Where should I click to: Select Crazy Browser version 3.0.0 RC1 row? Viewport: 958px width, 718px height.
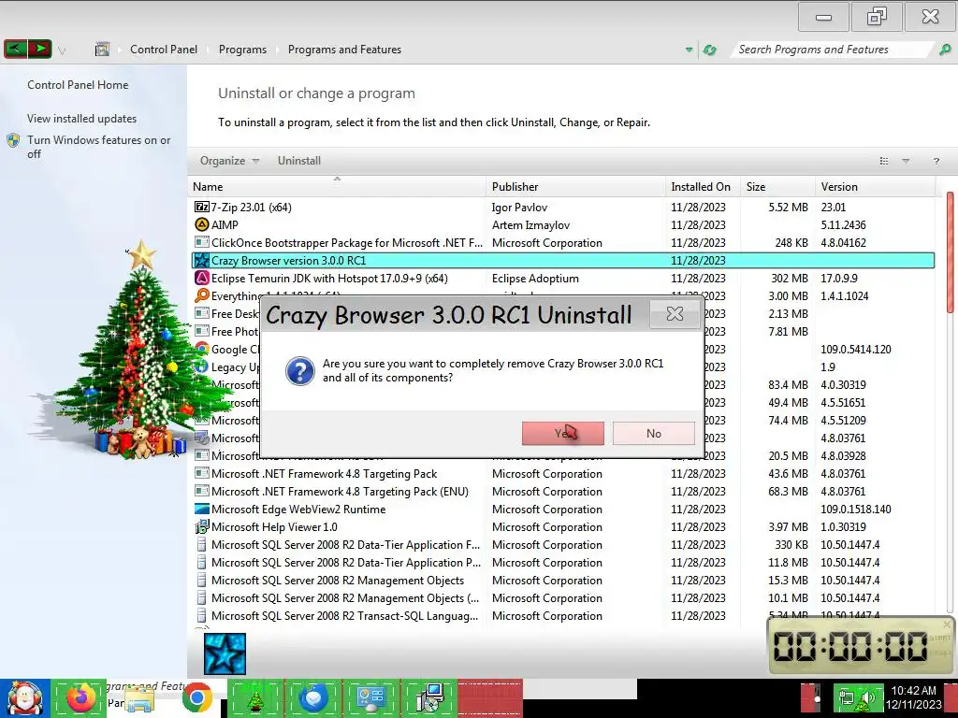coord(562,261)
